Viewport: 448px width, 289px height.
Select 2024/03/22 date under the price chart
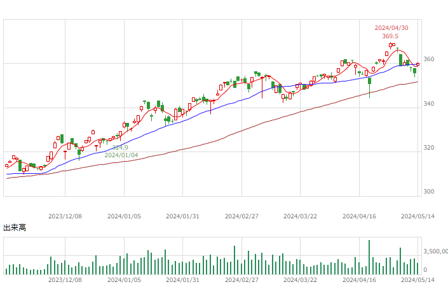coord(301,216)
